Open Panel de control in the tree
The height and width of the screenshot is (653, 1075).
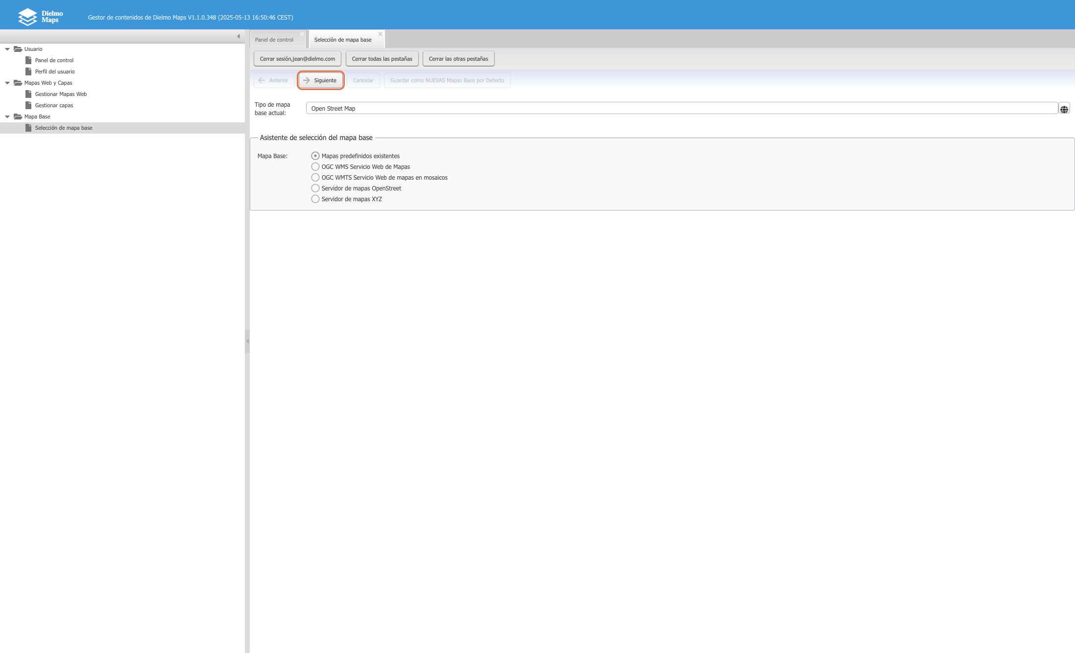[54, 60]
